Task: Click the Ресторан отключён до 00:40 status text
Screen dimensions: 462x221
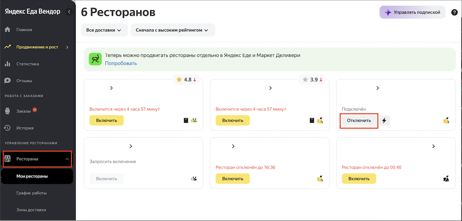Action: point(372,167)
